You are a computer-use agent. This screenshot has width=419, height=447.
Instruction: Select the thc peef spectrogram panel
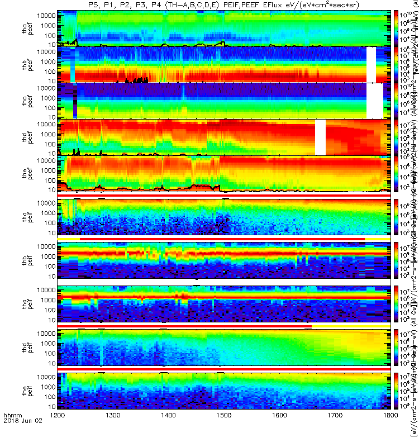click(x=224, y=101)
